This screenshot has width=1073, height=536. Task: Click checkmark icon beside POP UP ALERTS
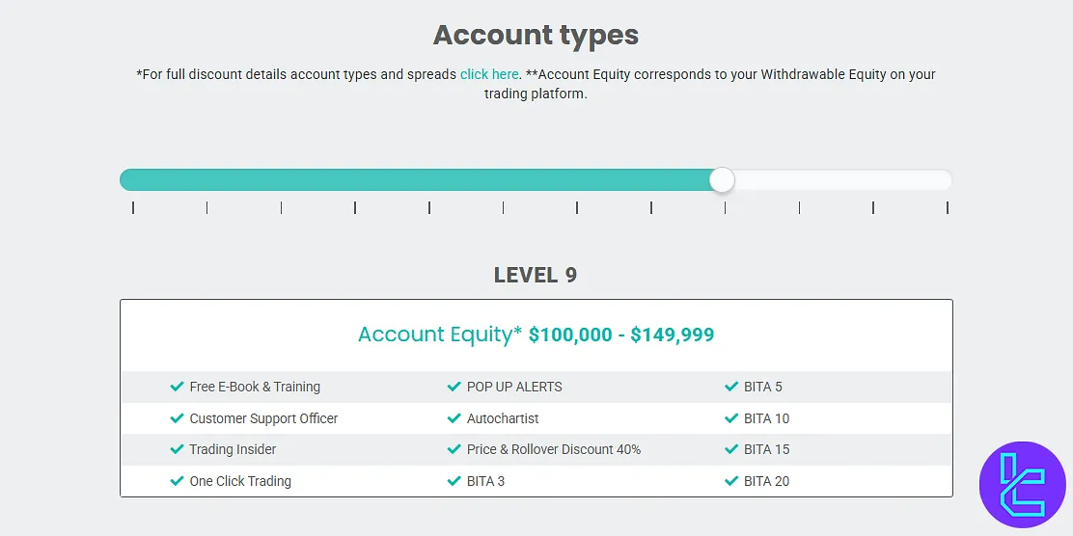(x=454, y=387)
